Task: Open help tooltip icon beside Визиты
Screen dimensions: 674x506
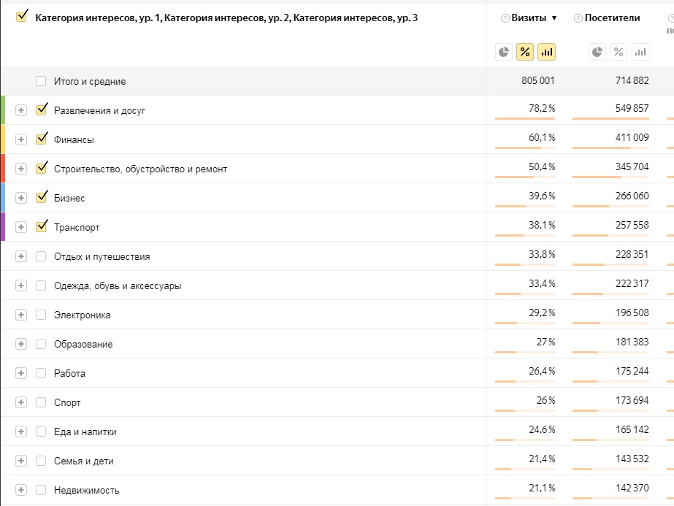Action: pos(505,18)
